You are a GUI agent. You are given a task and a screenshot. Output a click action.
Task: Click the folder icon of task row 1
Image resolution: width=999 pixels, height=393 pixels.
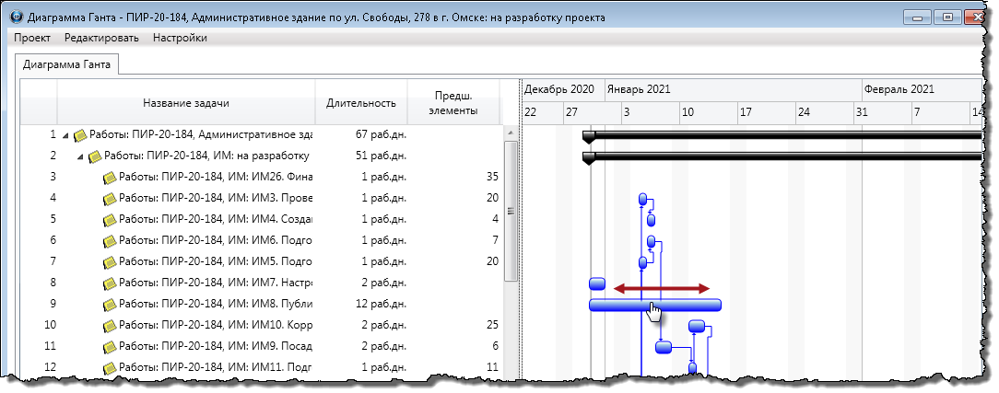pos(80,134)
